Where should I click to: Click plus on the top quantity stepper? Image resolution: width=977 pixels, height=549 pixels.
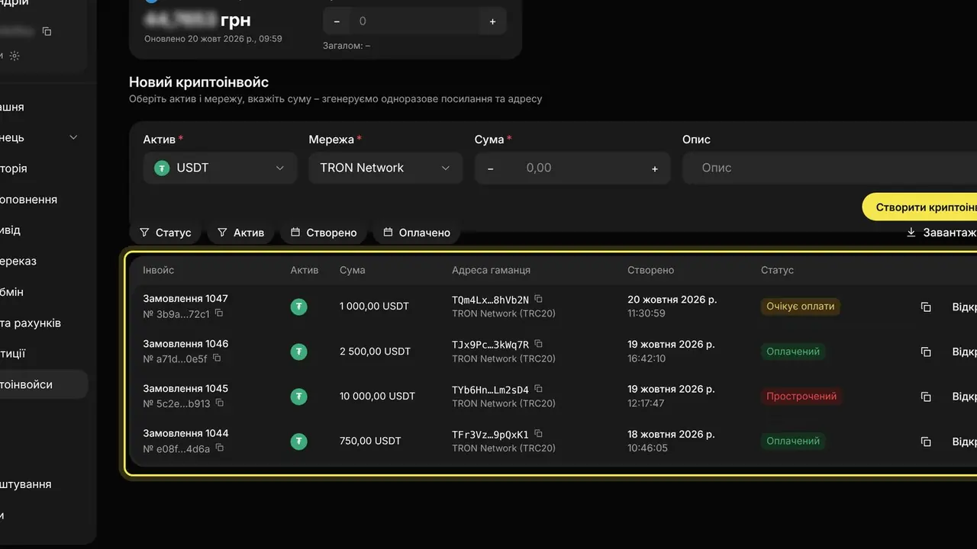[492, 21]
